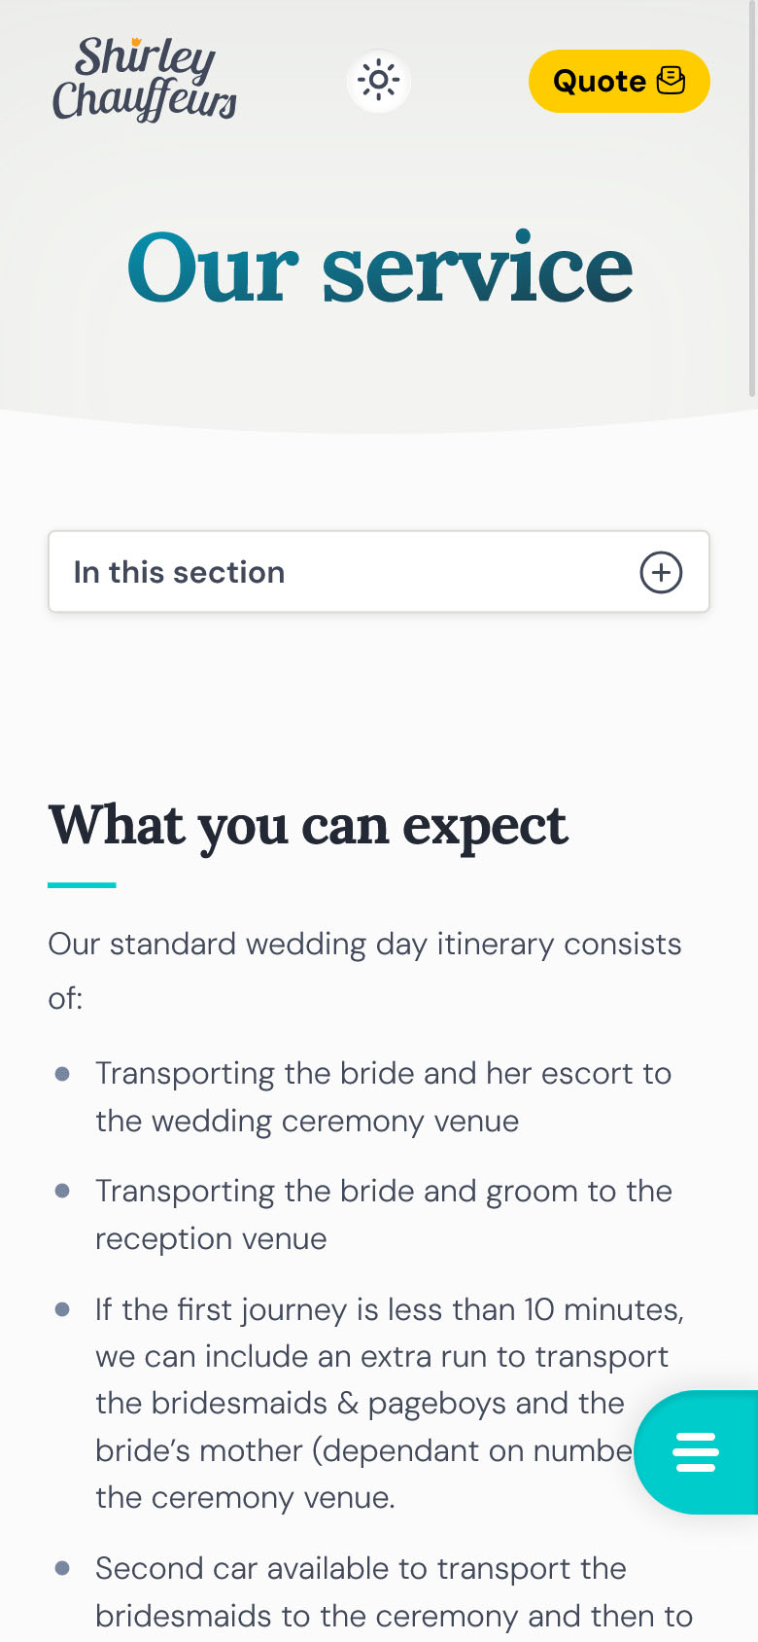Viewport: 758px width, 1642px height.
Task: Click the circled plus icon
Action: coord(661,572)
